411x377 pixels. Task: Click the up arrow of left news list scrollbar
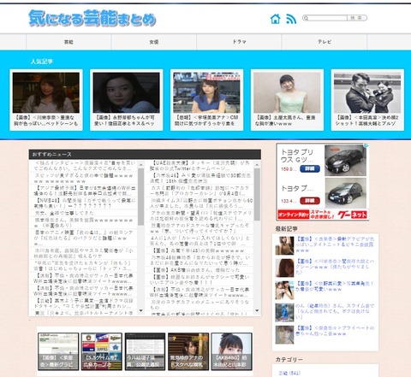(x=140, y=165)
